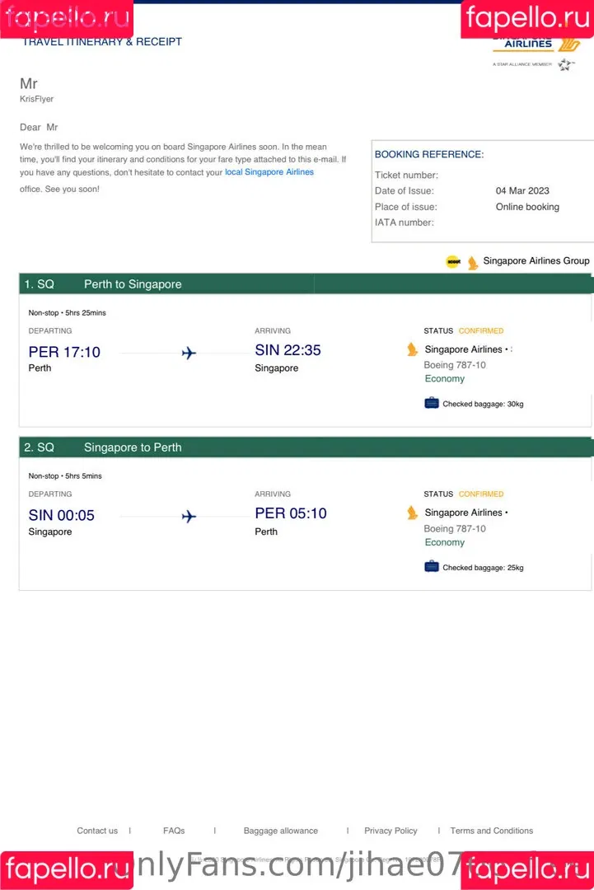594x890 pixels.
Task: Click the airplane icon in Perth to Singapore flight
Action: click(x=189, y=353)
